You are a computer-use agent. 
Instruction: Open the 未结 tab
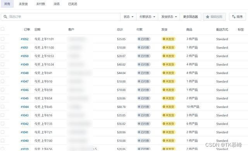tap(57, 4)
